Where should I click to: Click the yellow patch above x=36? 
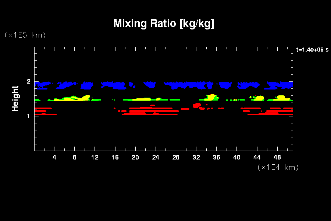point(211,97)
